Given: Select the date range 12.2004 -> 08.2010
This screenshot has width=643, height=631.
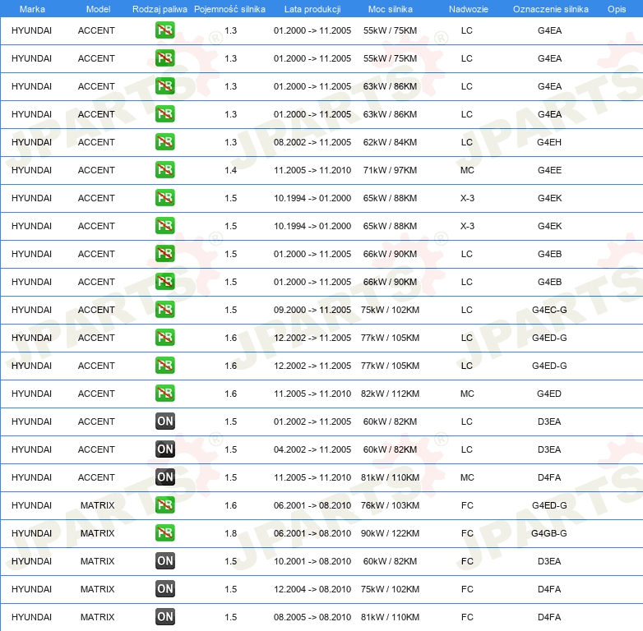Looking at the screenshot, I should pos(312,589).
